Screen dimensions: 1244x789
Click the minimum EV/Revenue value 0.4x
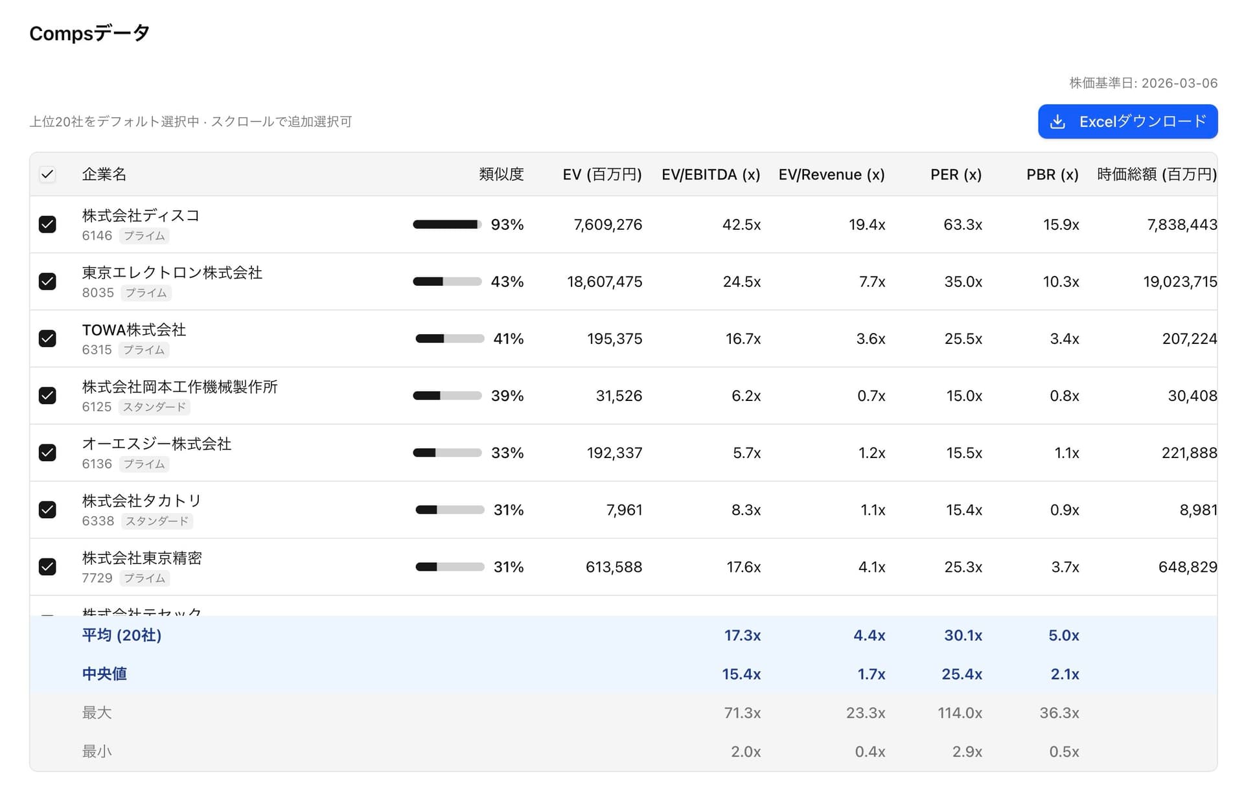click(870, 752)
